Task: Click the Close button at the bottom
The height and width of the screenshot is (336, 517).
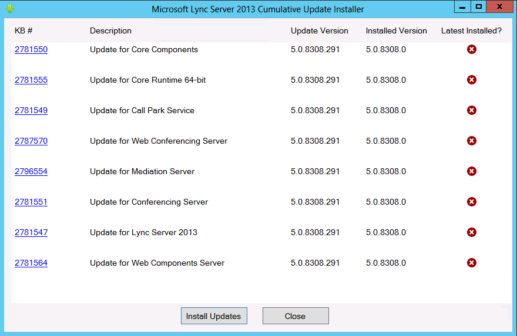Action: (x=296, y=316)
